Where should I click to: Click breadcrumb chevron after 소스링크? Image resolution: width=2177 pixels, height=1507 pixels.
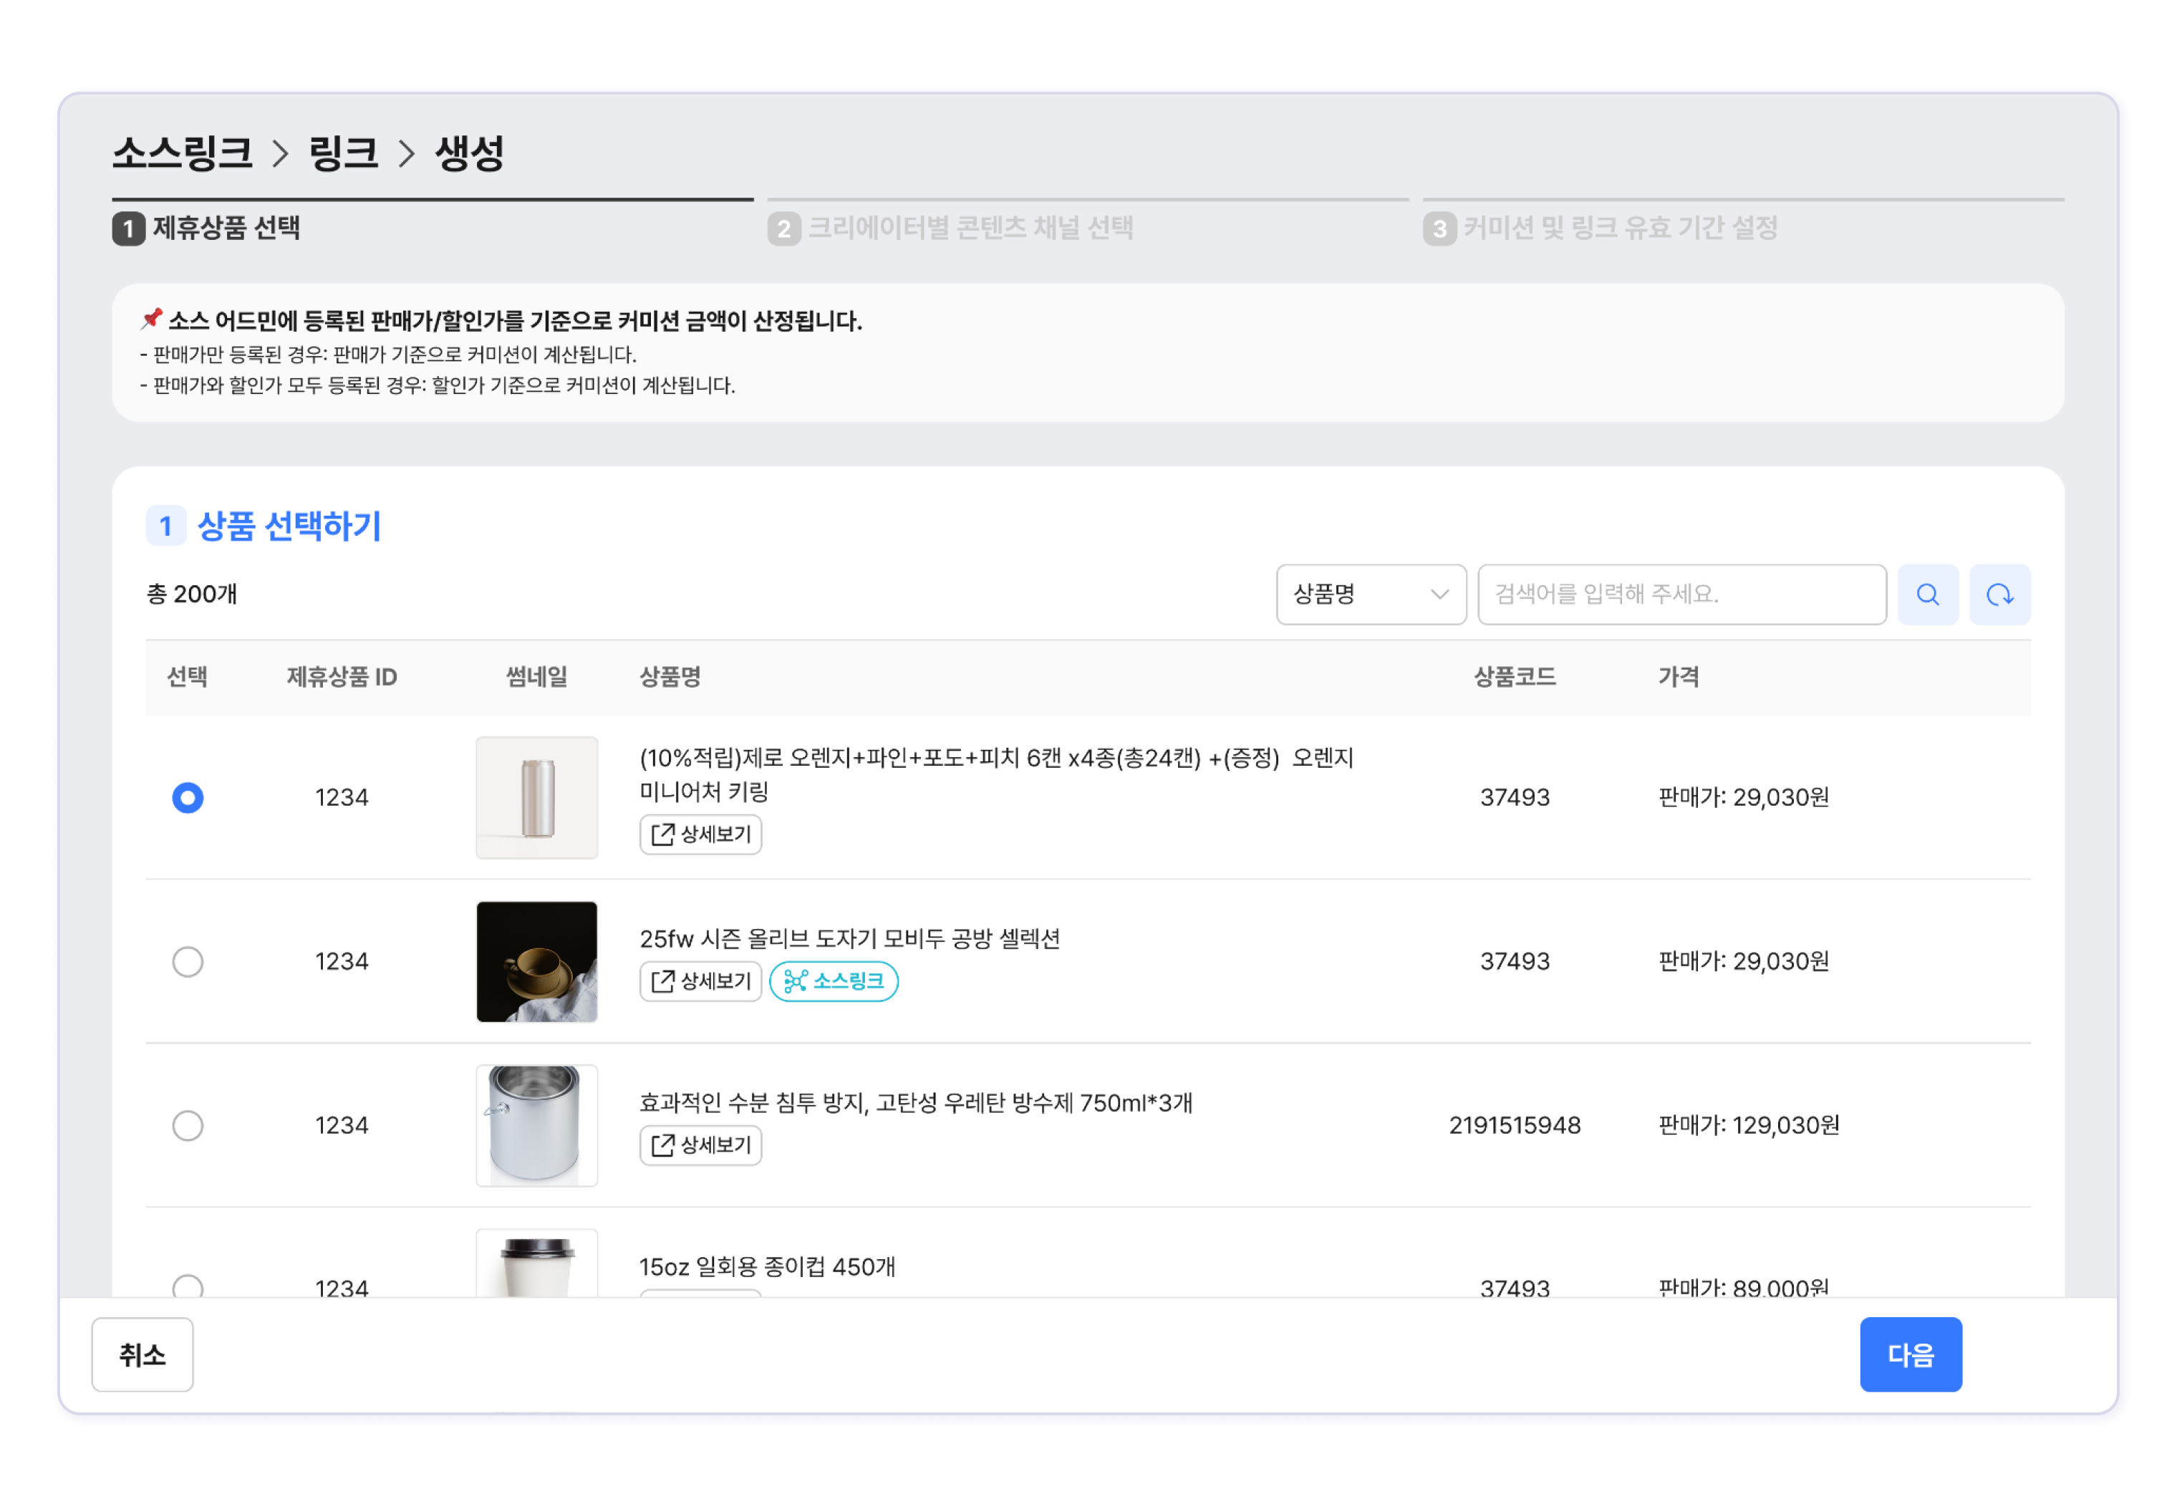coord(281,153)
